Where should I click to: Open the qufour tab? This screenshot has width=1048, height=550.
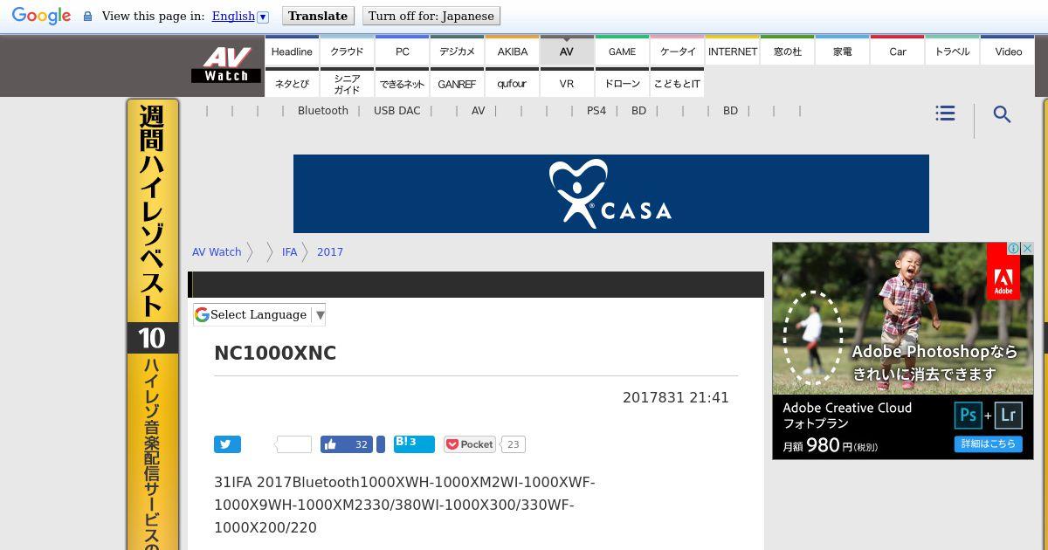coord(512,84)
